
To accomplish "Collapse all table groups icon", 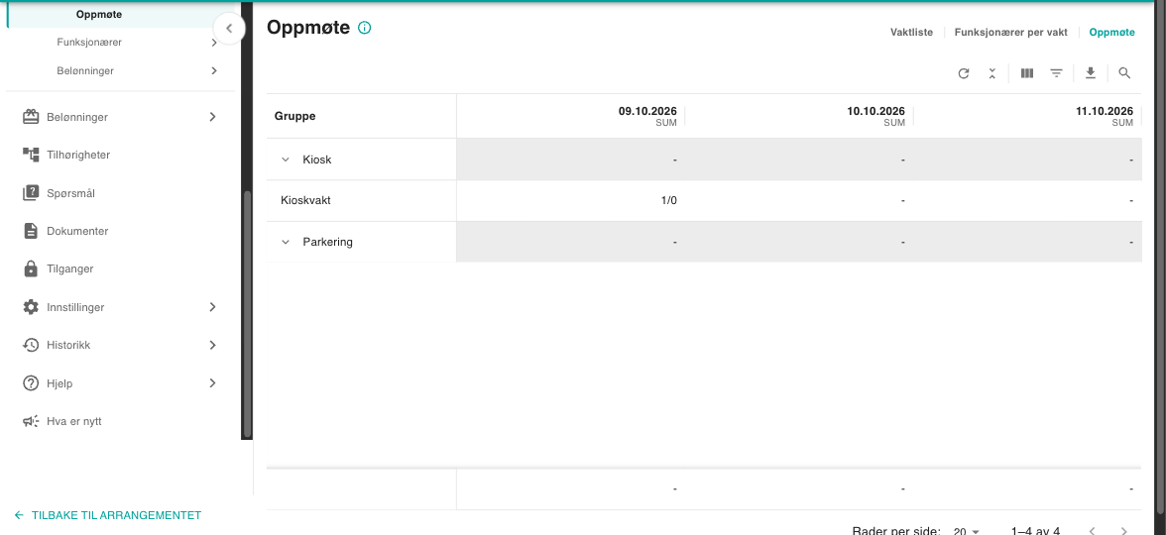I will [x=991, y=73].
